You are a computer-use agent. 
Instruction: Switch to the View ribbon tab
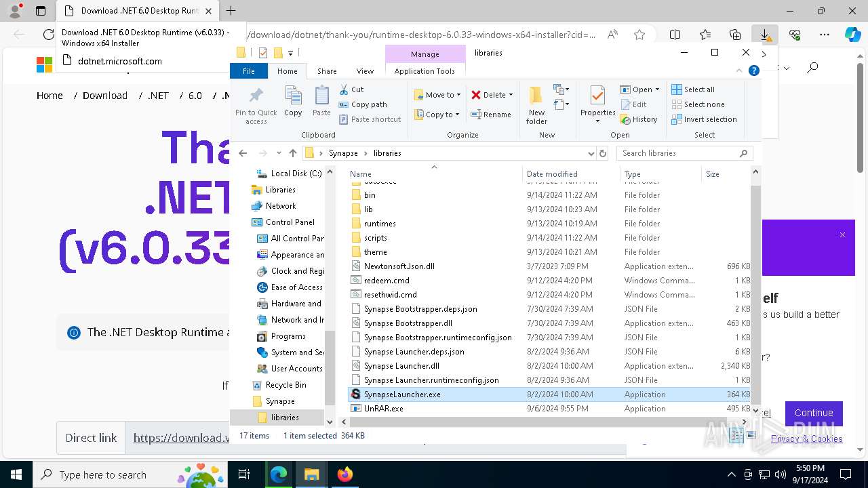(365, 71)
